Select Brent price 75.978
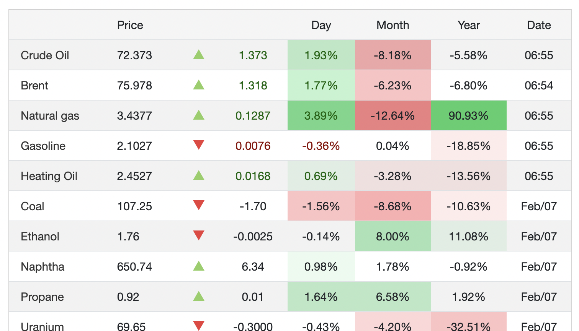The width and height of the screenshot is (579, 331). click(x=134, y=86)
